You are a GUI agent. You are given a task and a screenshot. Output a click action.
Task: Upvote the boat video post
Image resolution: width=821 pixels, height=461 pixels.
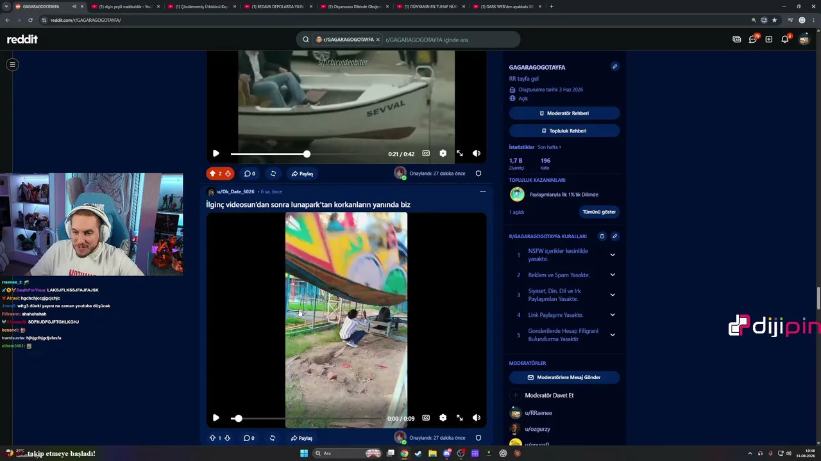tap(212, 174)
